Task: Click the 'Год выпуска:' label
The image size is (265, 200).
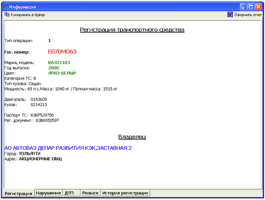Action: 17,68
